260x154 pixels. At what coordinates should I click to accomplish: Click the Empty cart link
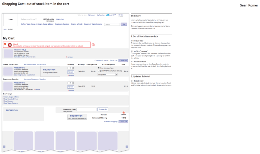(113, 61)
